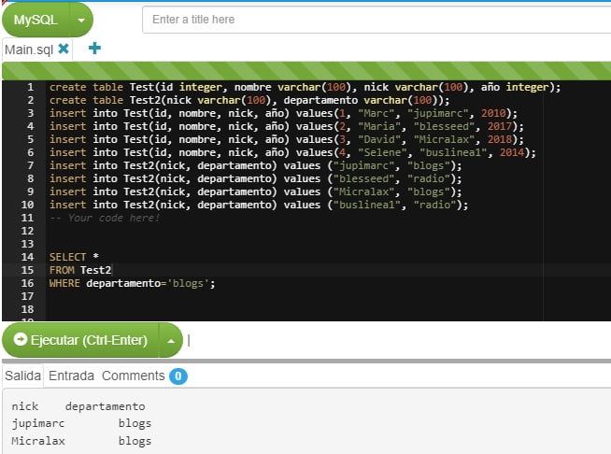Open the Comments tab
Screen dimensions: 611x454
click(x=133, y=376)
